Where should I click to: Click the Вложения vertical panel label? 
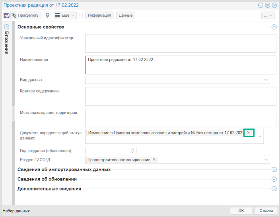(6, 43)
